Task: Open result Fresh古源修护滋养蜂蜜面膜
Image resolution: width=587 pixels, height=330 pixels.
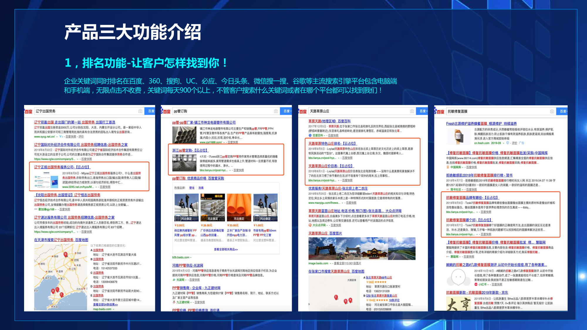Action: [x=482, y=123]
